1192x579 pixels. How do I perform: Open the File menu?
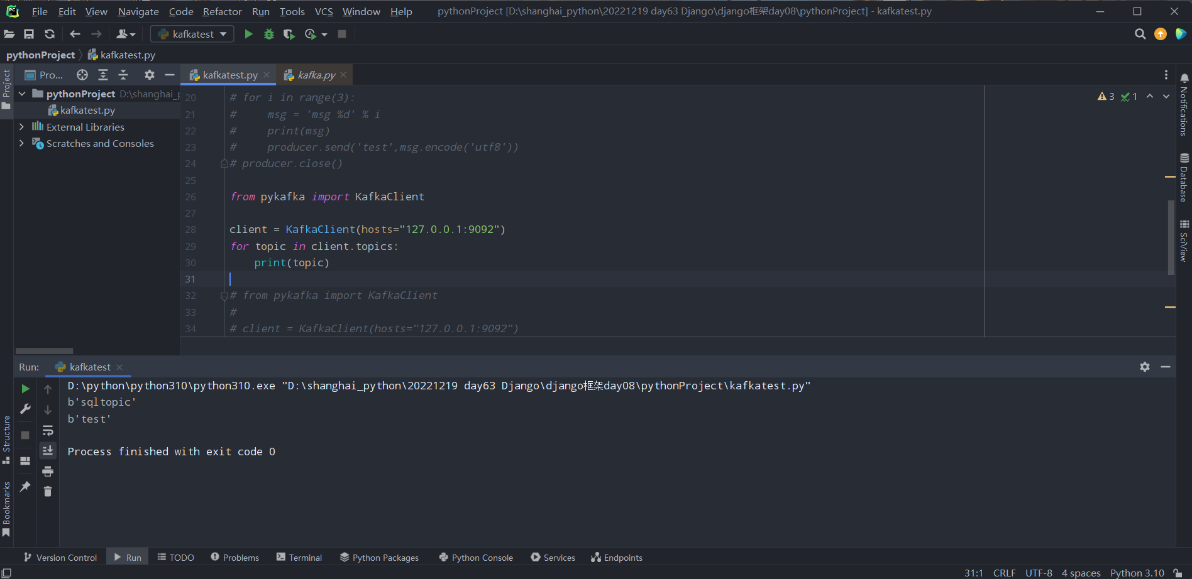[40, 11]
